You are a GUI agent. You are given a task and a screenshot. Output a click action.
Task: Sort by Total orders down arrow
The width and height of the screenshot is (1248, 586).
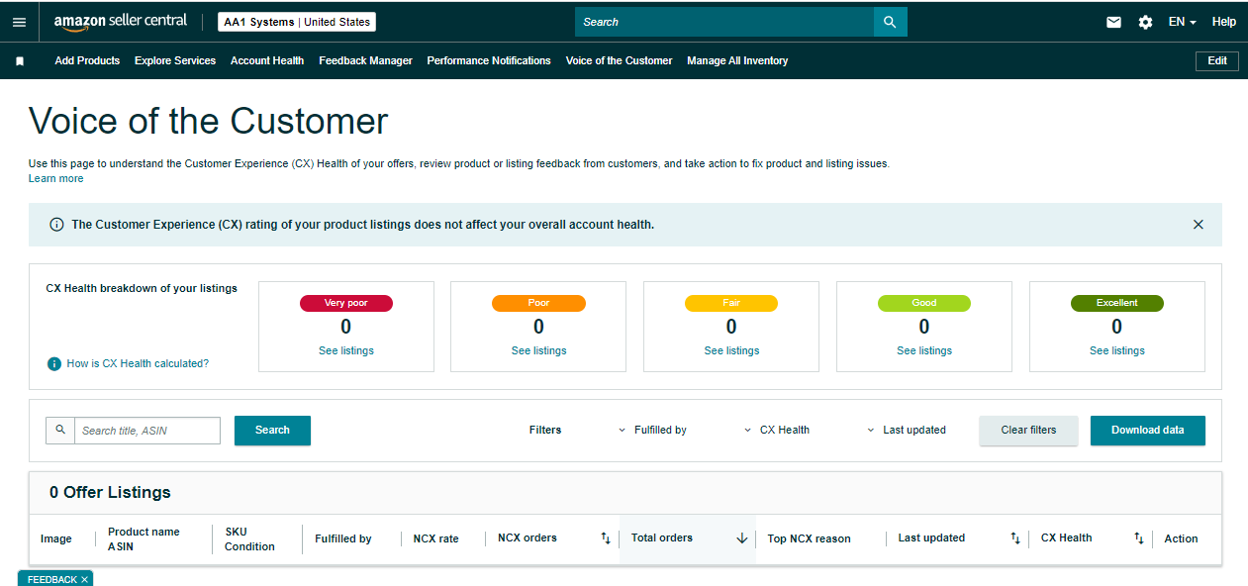pos(742,538)
